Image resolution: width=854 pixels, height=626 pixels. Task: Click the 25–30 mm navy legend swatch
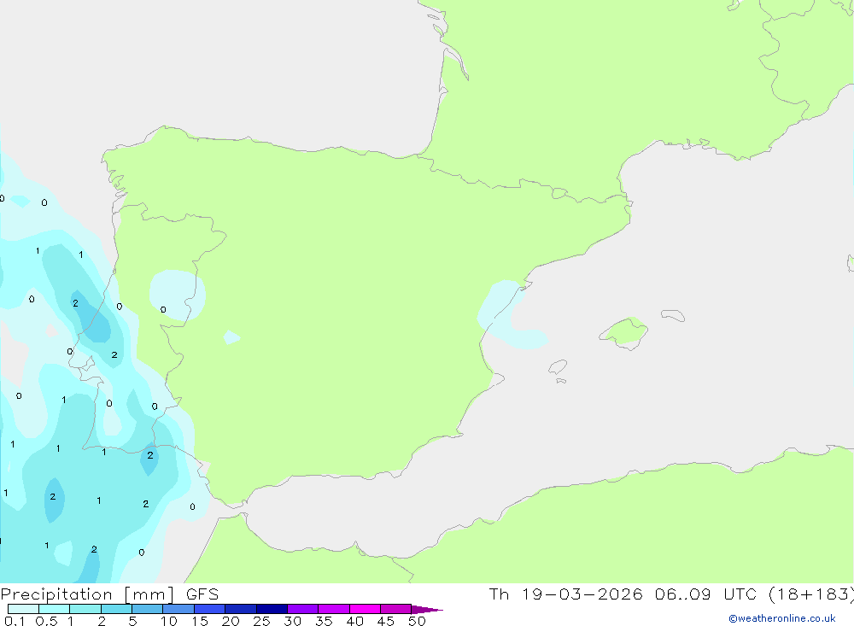tap(272, 609)
